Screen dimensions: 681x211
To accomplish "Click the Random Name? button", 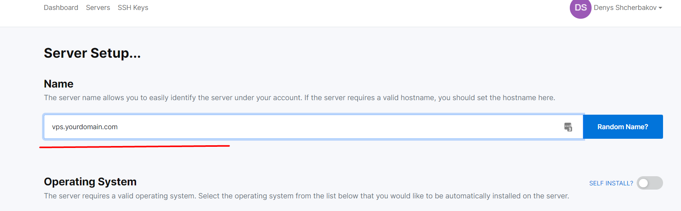I will pos(623,127).
